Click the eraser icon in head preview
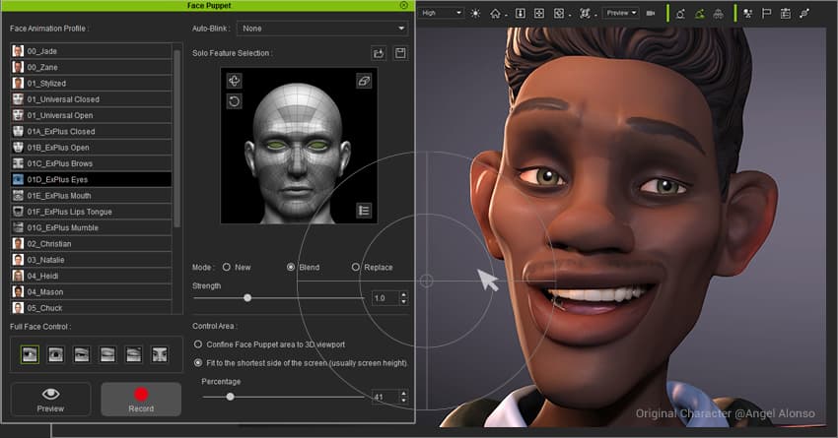Screen dimensions: 838x438 pos(364,81)
